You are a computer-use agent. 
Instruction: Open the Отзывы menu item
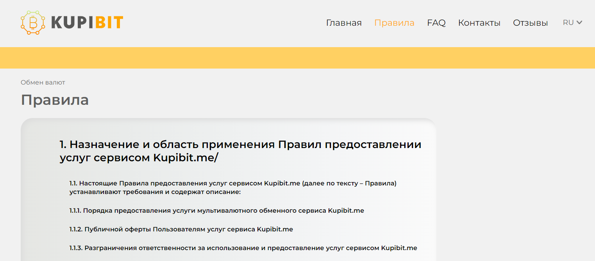(x=530, y=23)
